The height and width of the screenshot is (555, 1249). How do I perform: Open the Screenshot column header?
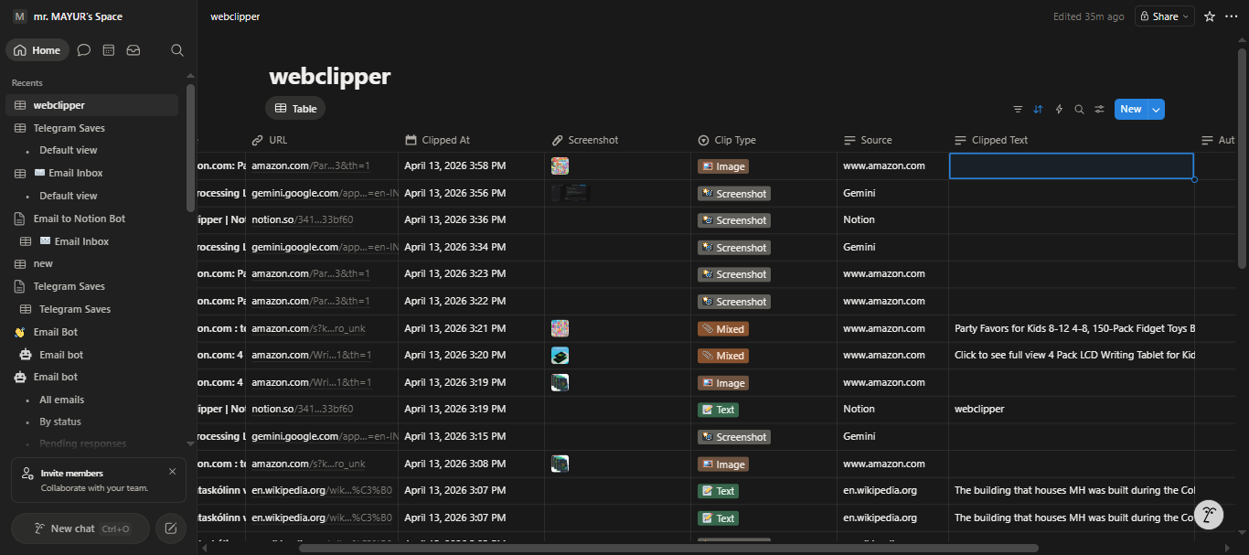(618, 140)
